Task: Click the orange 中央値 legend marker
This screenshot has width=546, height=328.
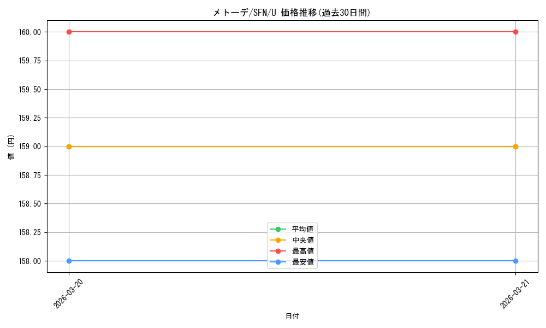Action: pyautogui.click(x=278, y=240)
